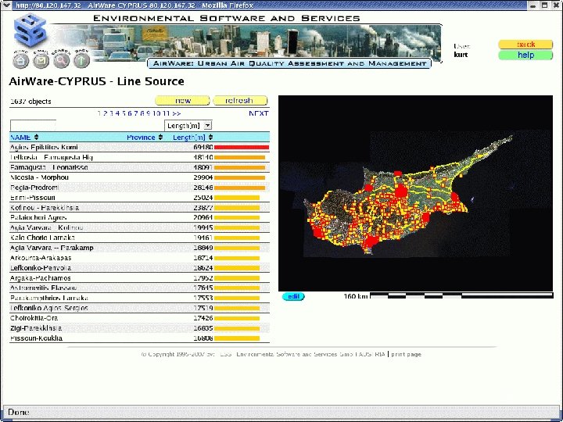Click the Province column header
Screen dimensions: 563x422
[x=141, y=137]
